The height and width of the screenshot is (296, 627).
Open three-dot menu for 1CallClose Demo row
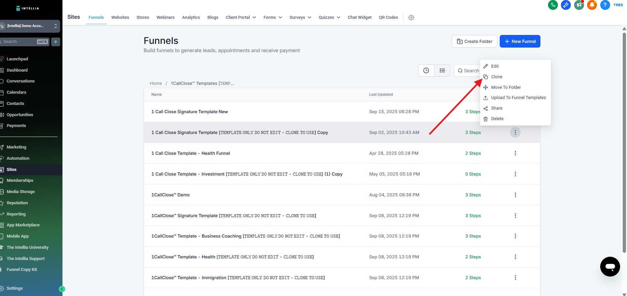515,195
